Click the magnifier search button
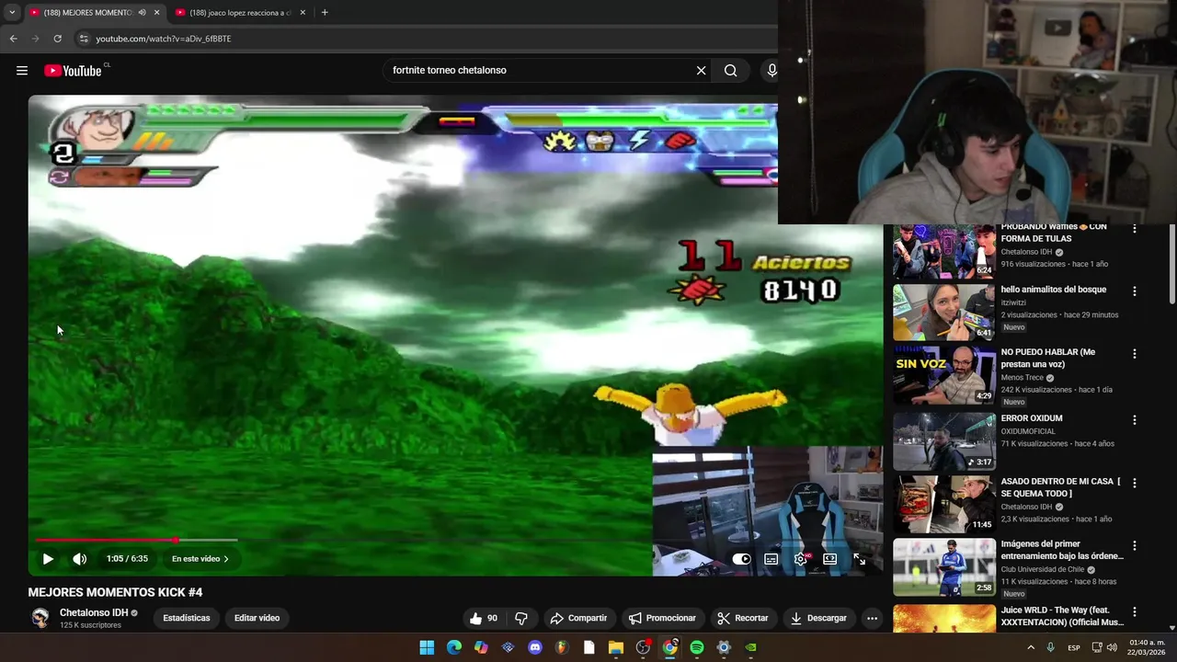The width and height of the screenshot is (1177, 662). pos(730,71)
